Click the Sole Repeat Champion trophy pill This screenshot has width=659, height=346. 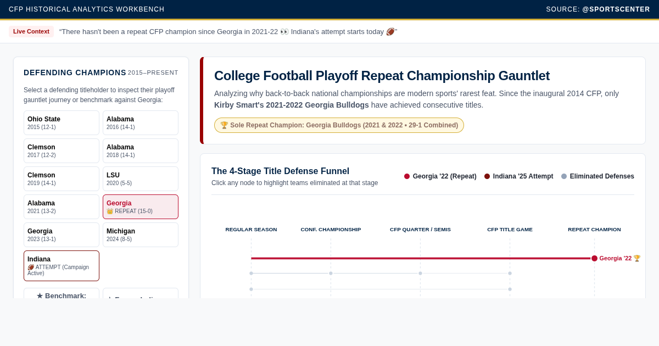339,125
